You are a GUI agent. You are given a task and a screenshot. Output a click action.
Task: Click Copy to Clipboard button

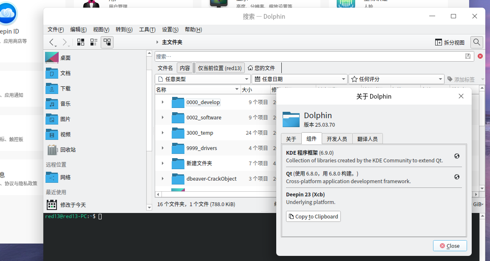point(314,217)
